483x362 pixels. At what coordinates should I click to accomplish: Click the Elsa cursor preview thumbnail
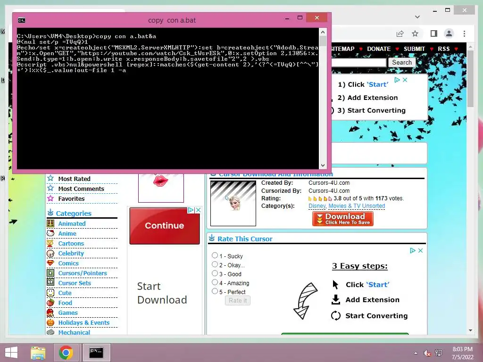(233, 203)
